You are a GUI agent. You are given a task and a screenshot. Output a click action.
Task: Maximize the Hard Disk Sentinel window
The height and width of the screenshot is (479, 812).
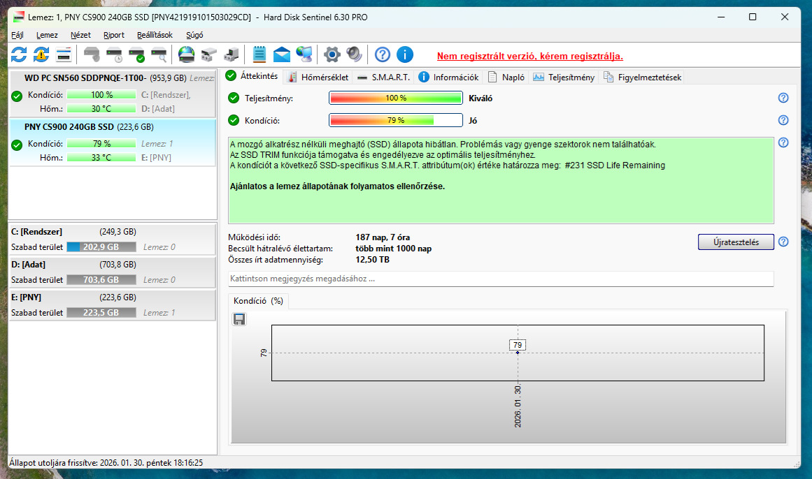(x=753, y=17)
